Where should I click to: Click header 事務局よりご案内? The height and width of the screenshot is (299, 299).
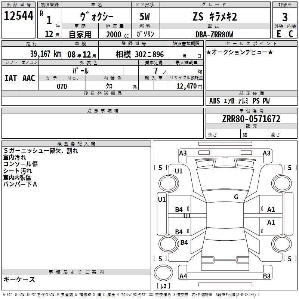[x=76, y=272]
